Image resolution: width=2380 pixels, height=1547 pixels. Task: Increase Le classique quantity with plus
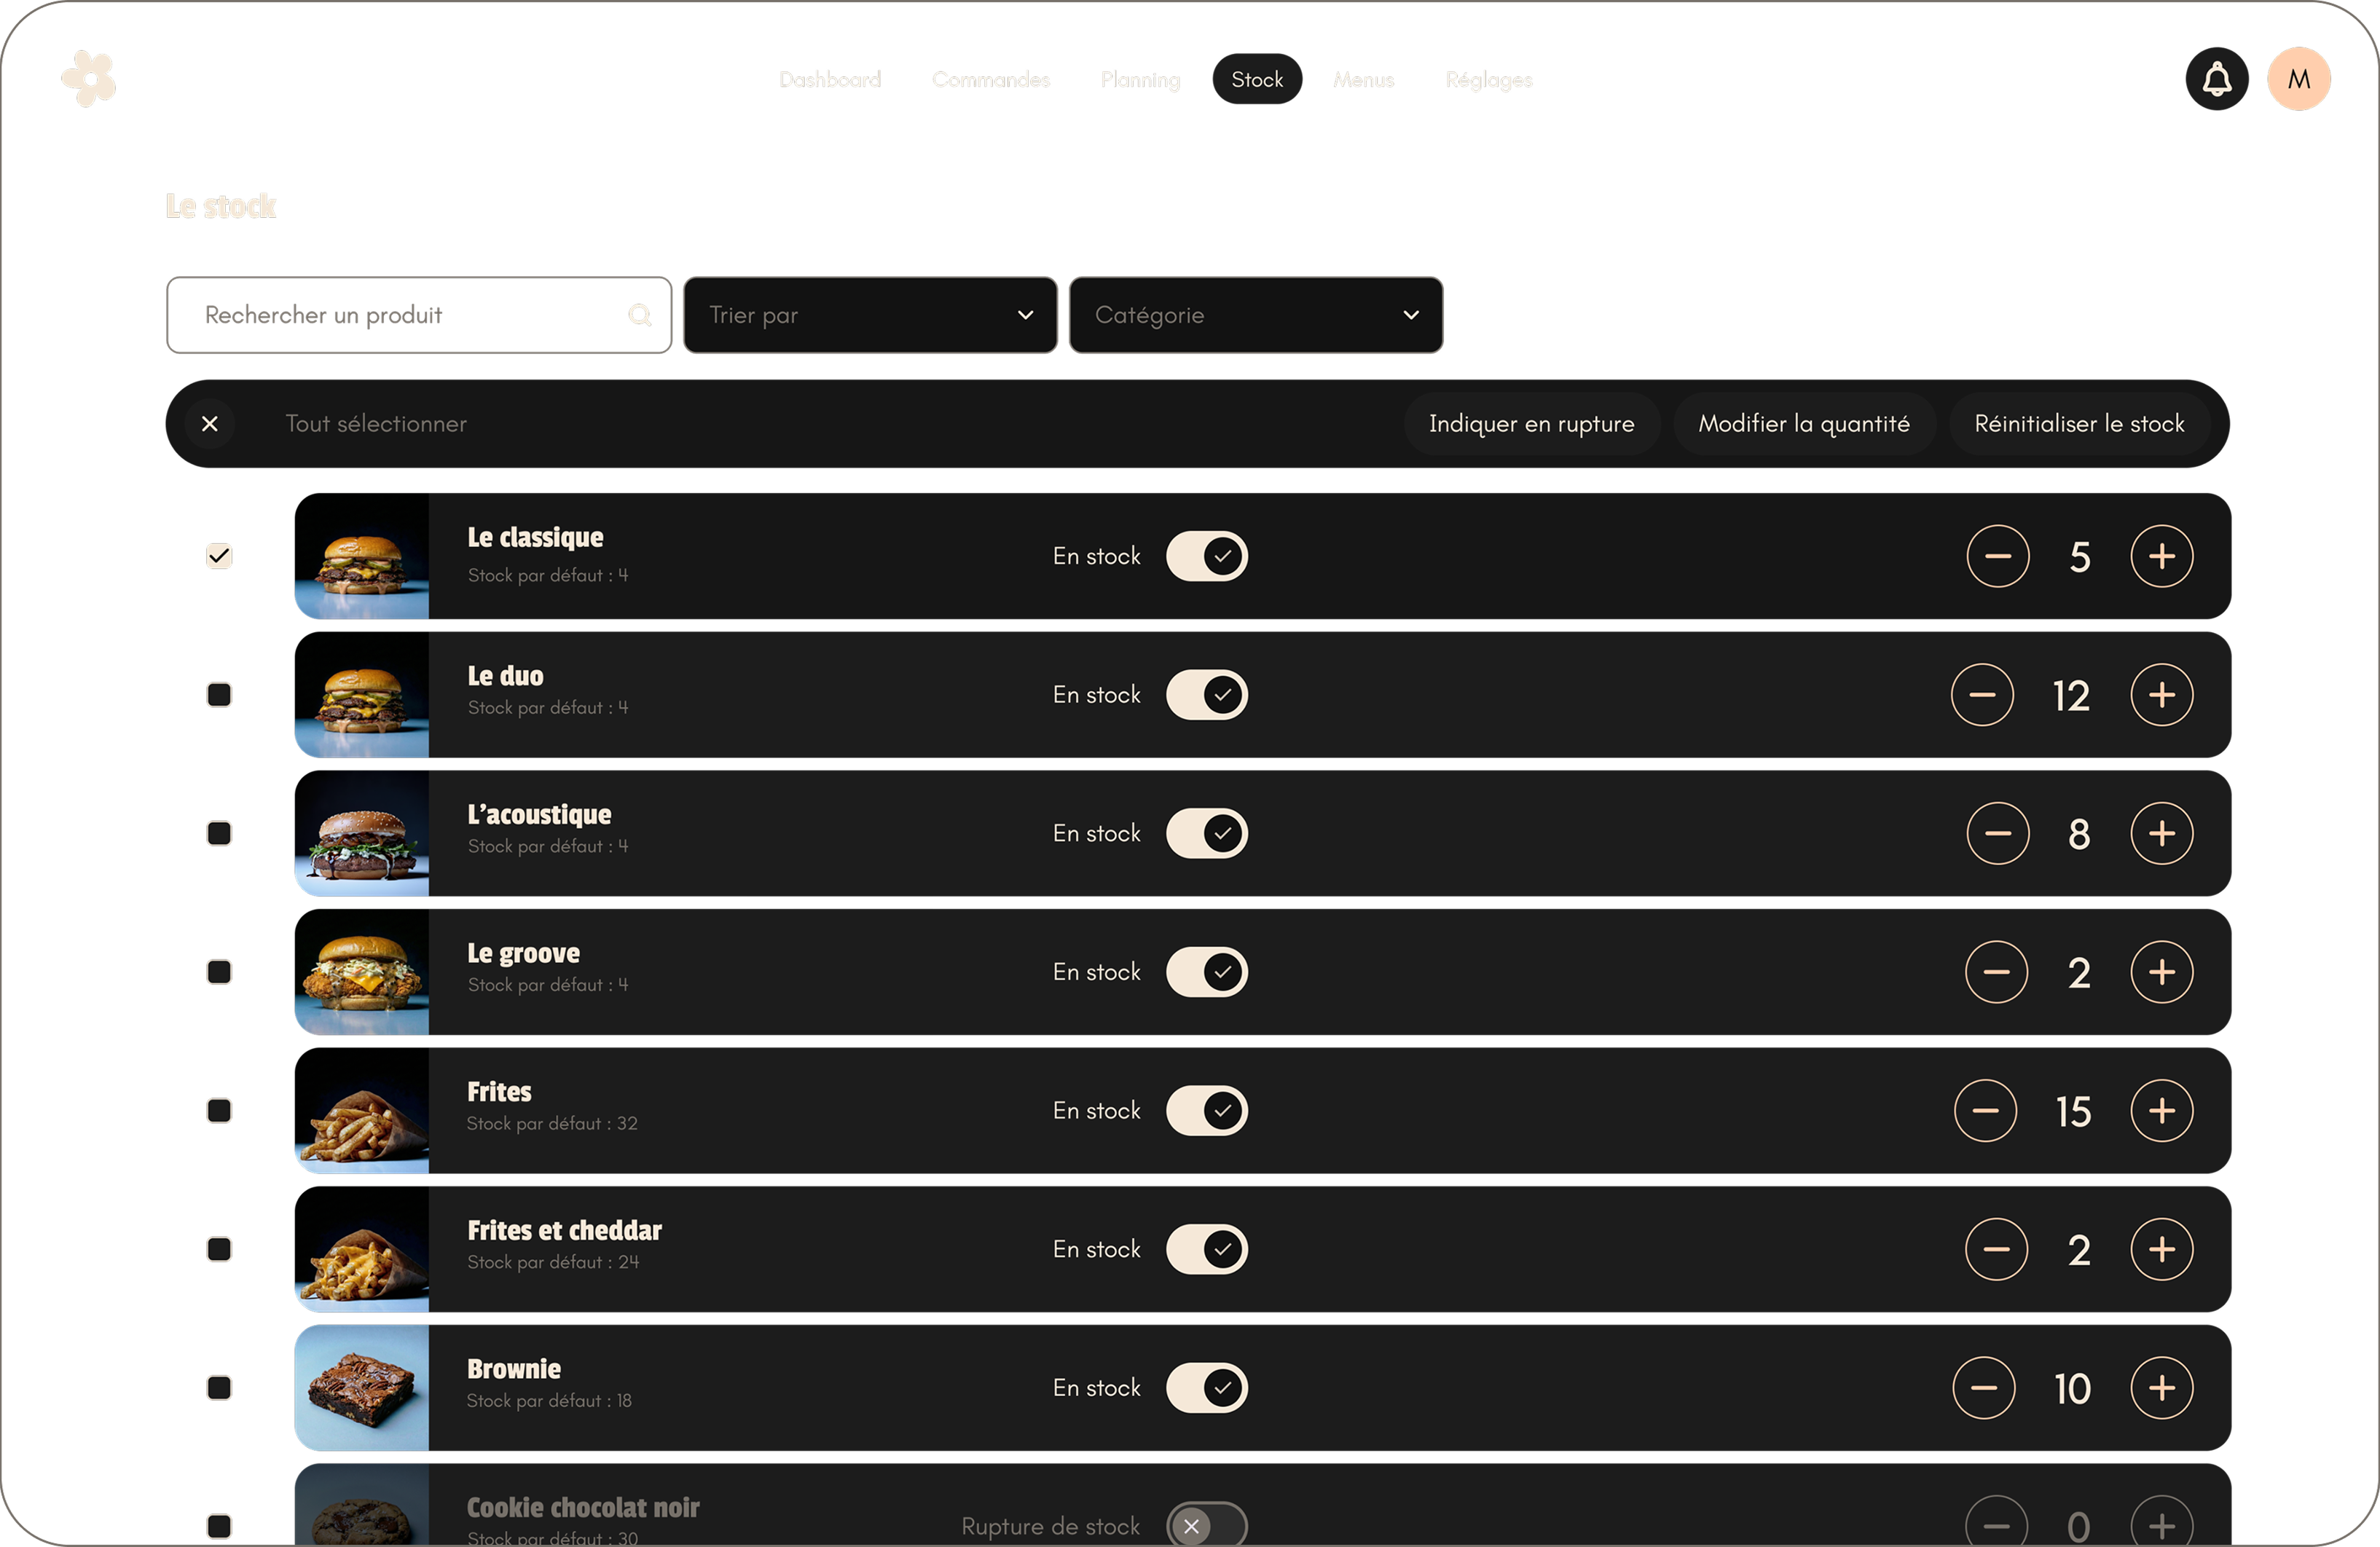(x=2161, y=557)
